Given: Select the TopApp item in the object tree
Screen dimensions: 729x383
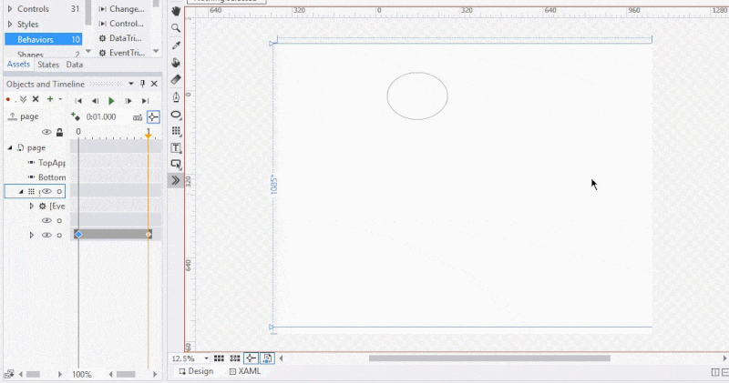Looking at the screenshot, I should tap(52, 163).
